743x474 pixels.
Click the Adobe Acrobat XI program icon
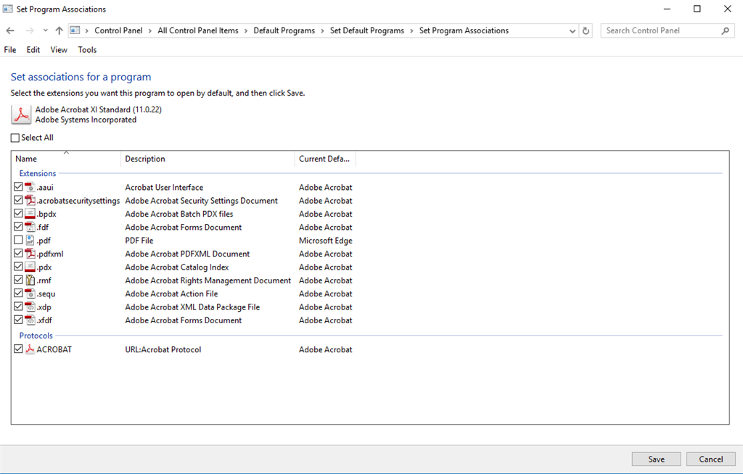(21, 115)
